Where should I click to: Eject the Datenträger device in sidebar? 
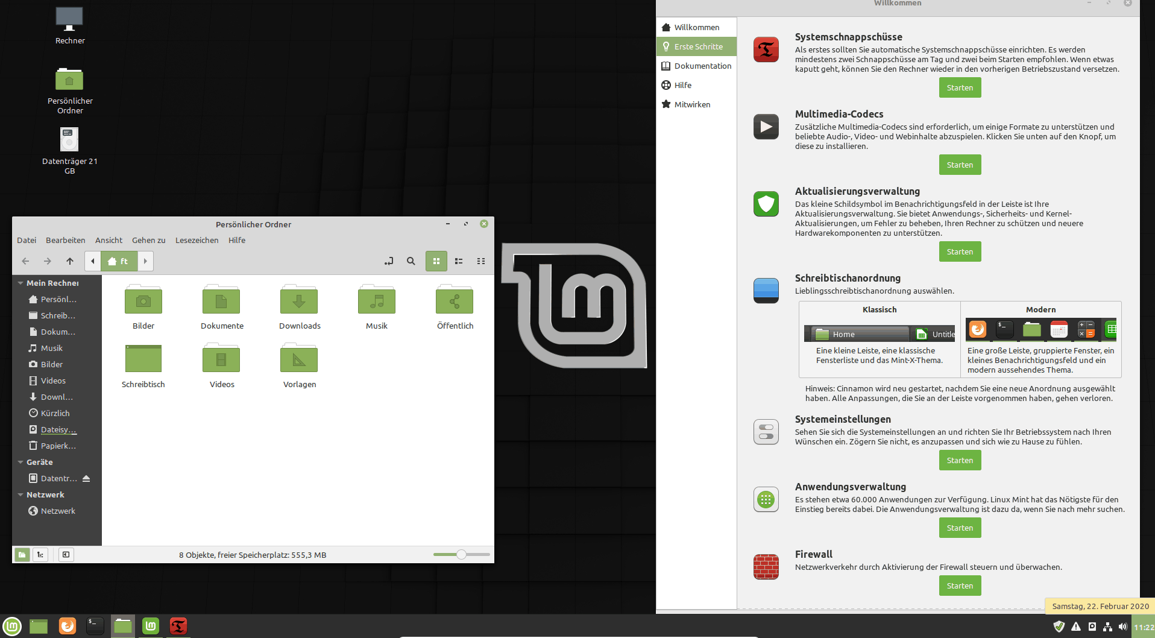[86, 478]
